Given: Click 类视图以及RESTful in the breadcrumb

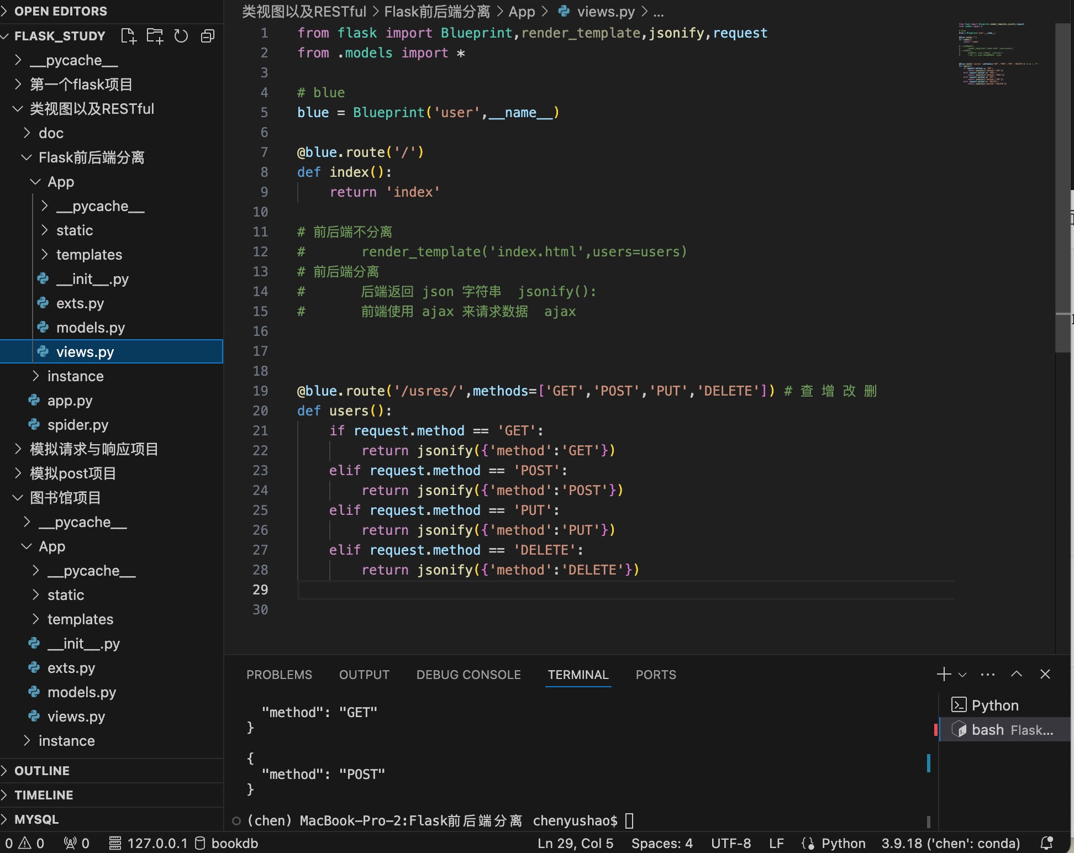Looking at the screenshot, I should 304,12.
